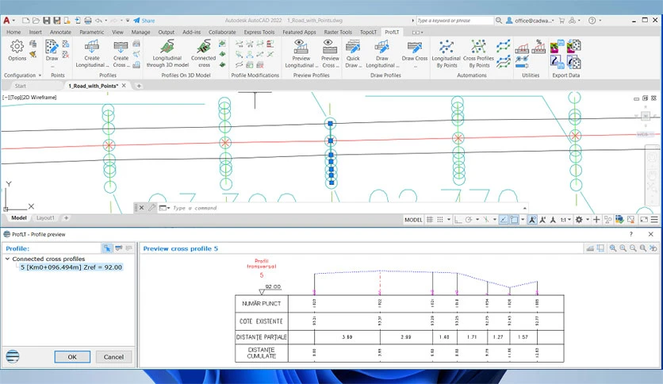This screenshot has height=384, width=663.
Task: Select Create Longitudinal profile tool
Action: pos(92,54)
